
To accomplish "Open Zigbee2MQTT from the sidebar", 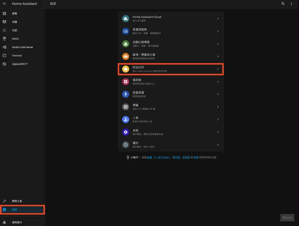I will (x=20, y=64).
